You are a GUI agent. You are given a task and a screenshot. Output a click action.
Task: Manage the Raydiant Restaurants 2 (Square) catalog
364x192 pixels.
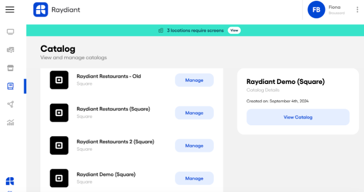click(x=194, y=145)
